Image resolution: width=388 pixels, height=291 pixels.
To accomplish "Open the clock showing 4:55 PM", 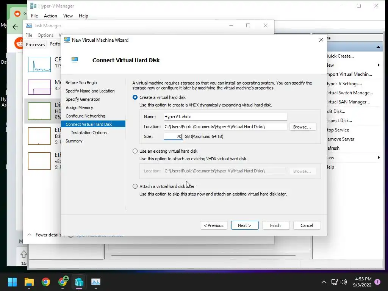I will (363, 279).
